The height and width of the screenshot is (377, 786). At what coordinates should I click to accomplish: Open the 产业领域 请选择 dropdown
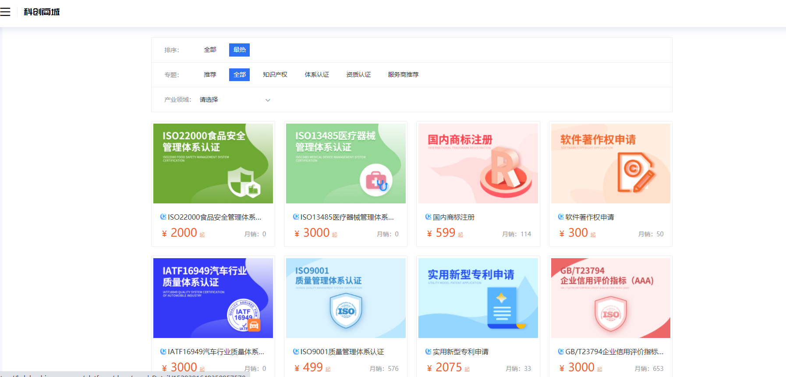click(235, 100)
